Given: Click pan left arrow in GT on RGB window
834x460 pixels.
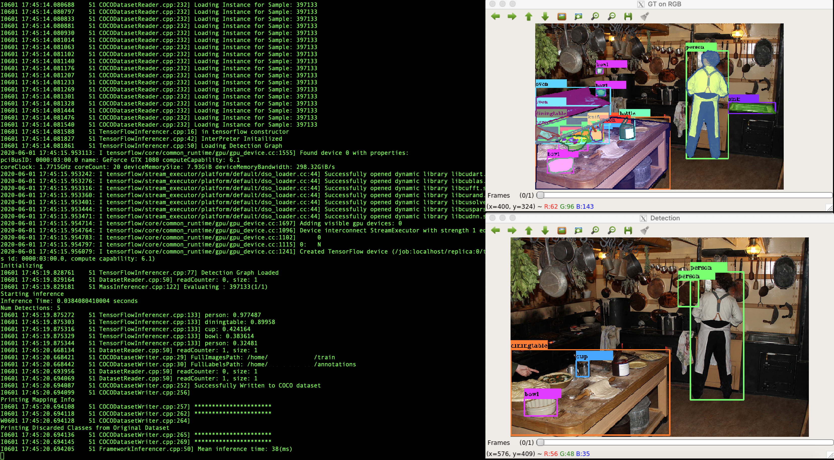Looking at the screenshot, I should pos(495,17).
